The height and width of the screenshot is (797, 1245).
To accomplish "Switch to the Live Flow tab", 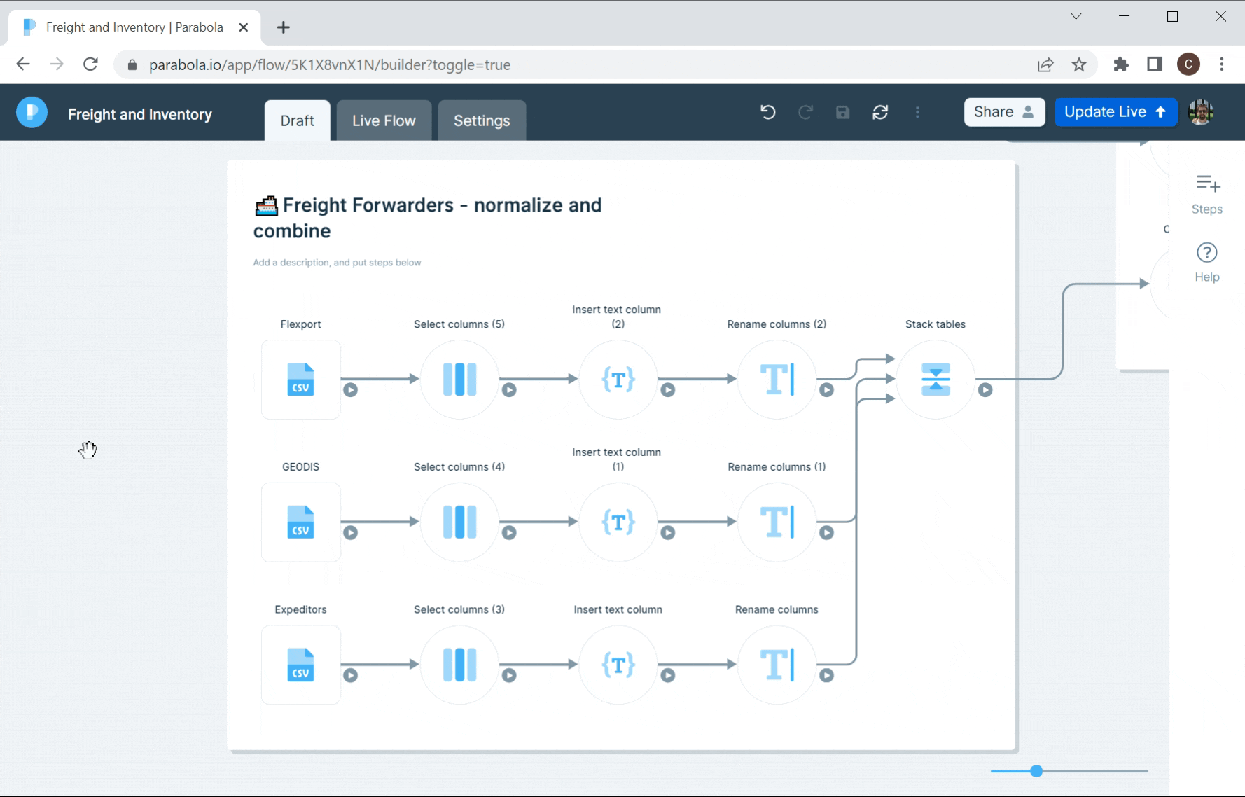I will (384, 120).
